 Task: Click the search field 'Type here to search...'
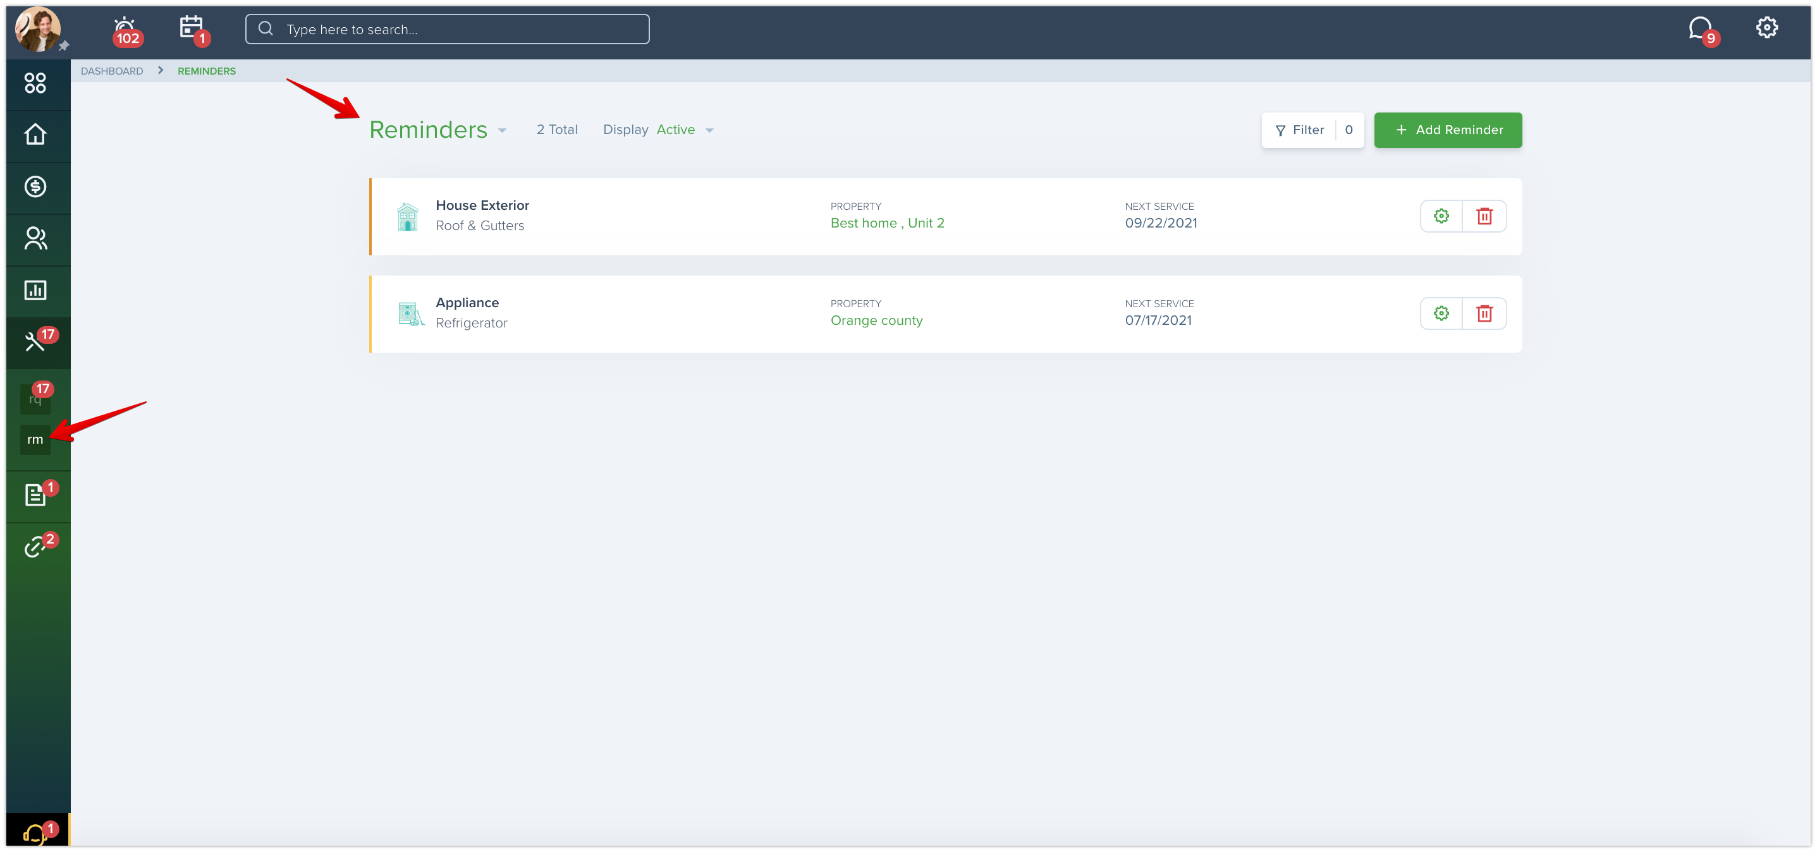[447, 29]
